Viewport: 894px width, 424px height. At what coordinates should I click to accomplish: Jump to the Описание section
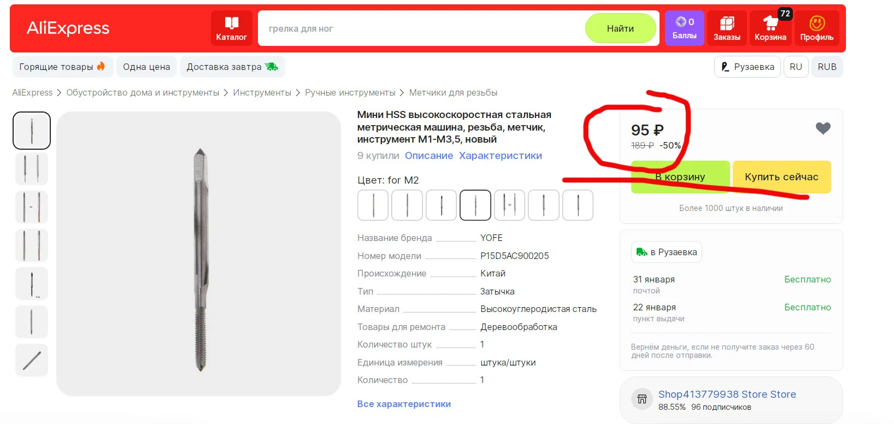coord(428,156)
